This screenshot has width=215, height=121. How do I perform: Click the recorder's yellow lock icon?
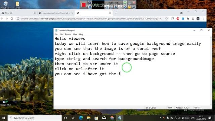coord(129,7)
